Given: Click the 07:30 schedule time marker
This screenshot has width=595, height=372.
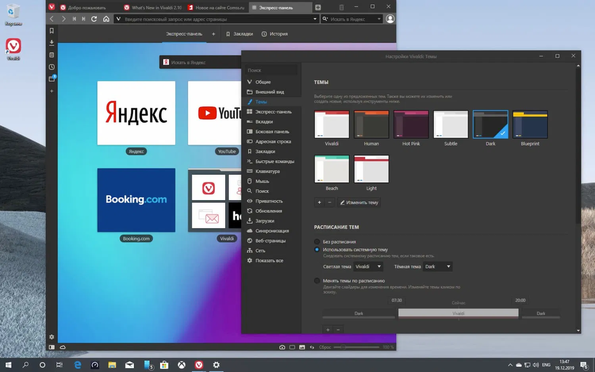Looking at the screenshot, I should (397, 300).
